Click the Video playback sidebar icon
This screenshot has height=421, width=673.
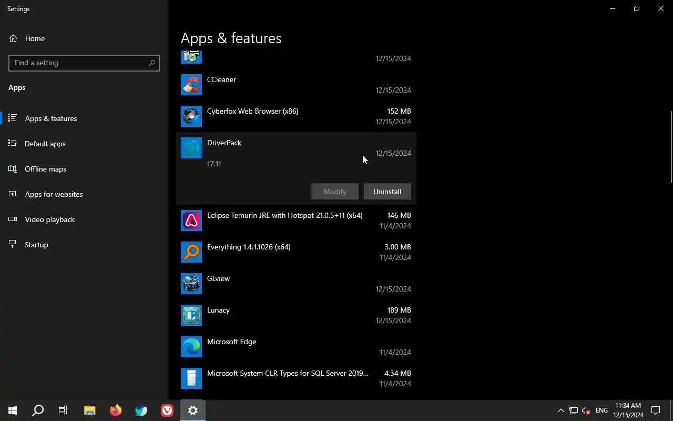[x=13, y=219]
